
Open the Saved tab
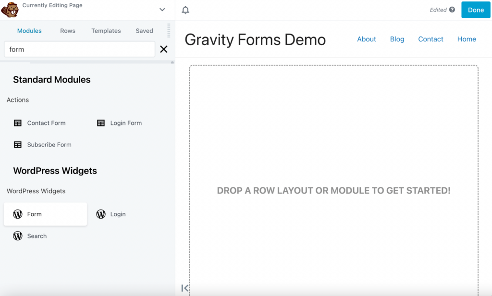click(x=144, y=30)
